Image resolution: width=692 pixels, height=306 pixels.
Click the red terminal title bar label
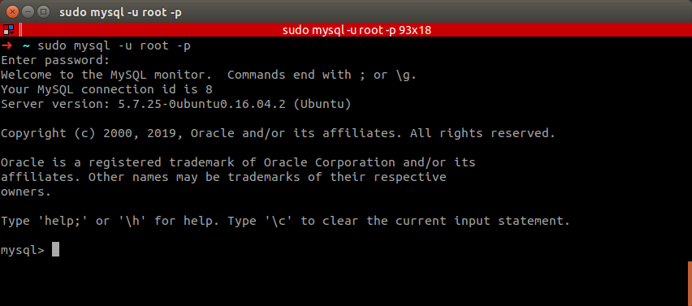tap(357, 30)
